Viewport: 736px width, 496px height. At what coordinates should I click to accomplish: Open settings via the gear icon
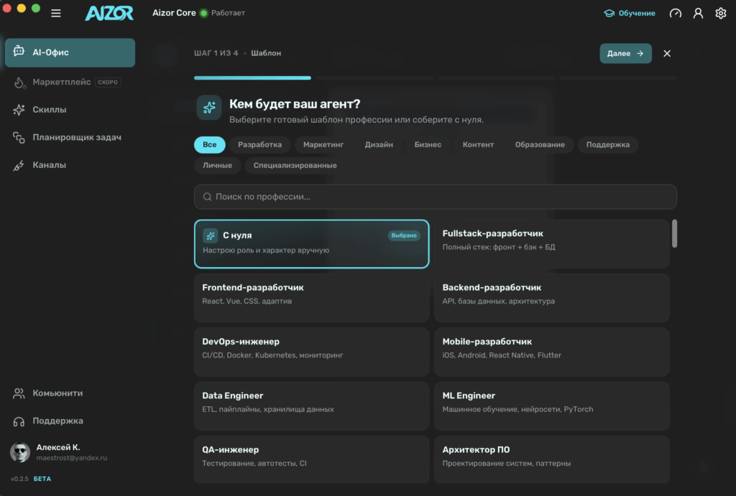[720, 13]
